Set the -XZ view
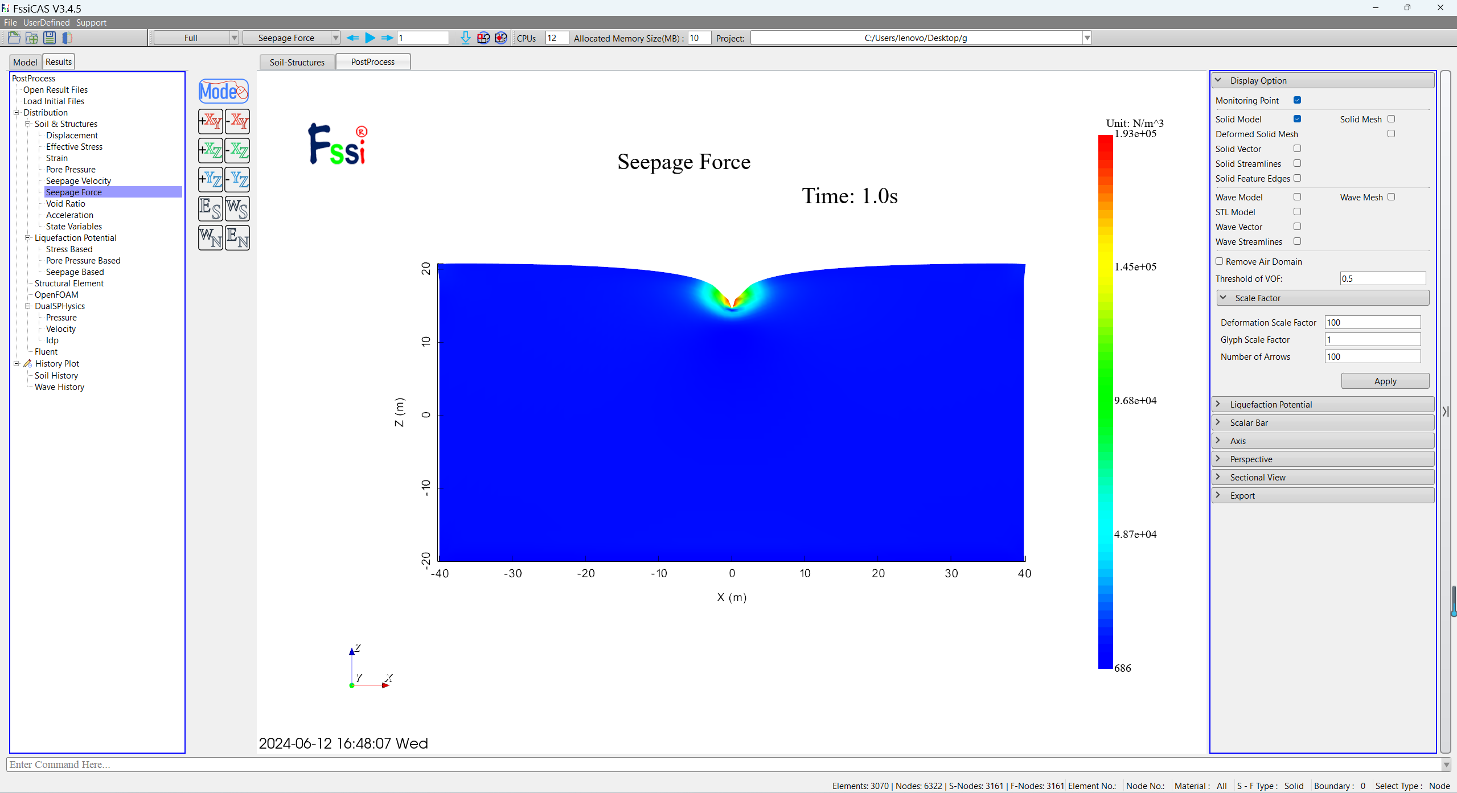The image size is (1457, 793). pyautogui.click(x=237, y=150)
